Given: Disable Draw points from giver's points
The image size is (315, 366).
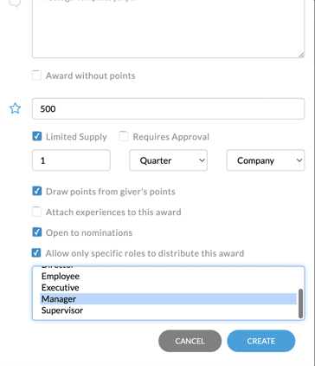Looking at the screenshot, I should (36, 191).
